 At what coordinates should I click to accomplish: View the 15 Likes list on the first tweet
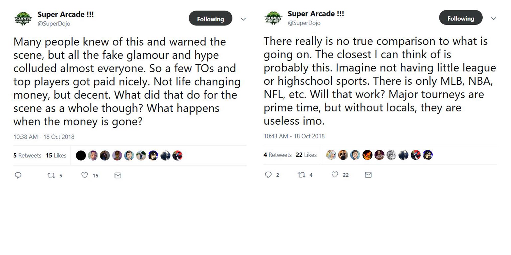56,156
